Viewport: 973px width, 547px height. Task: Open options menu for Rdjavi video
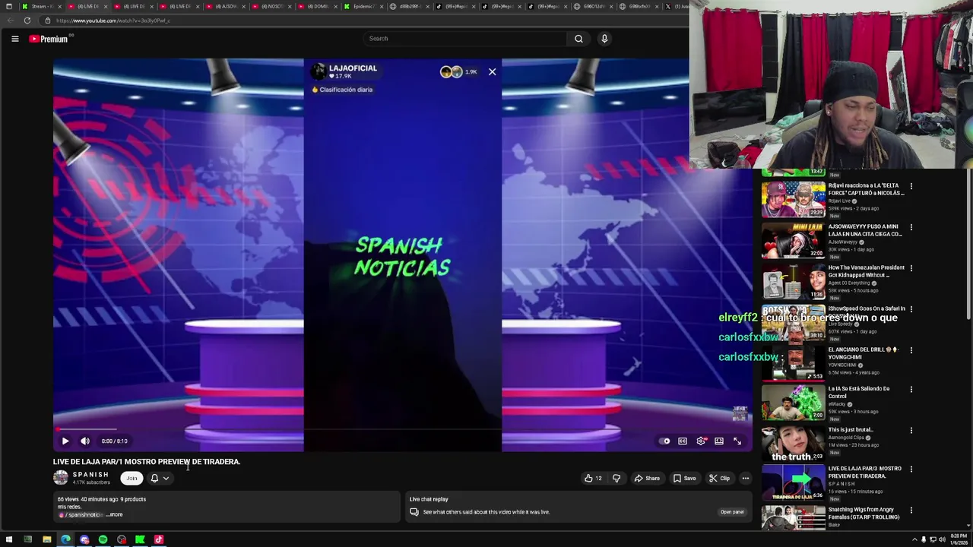(x=911, y=186)
